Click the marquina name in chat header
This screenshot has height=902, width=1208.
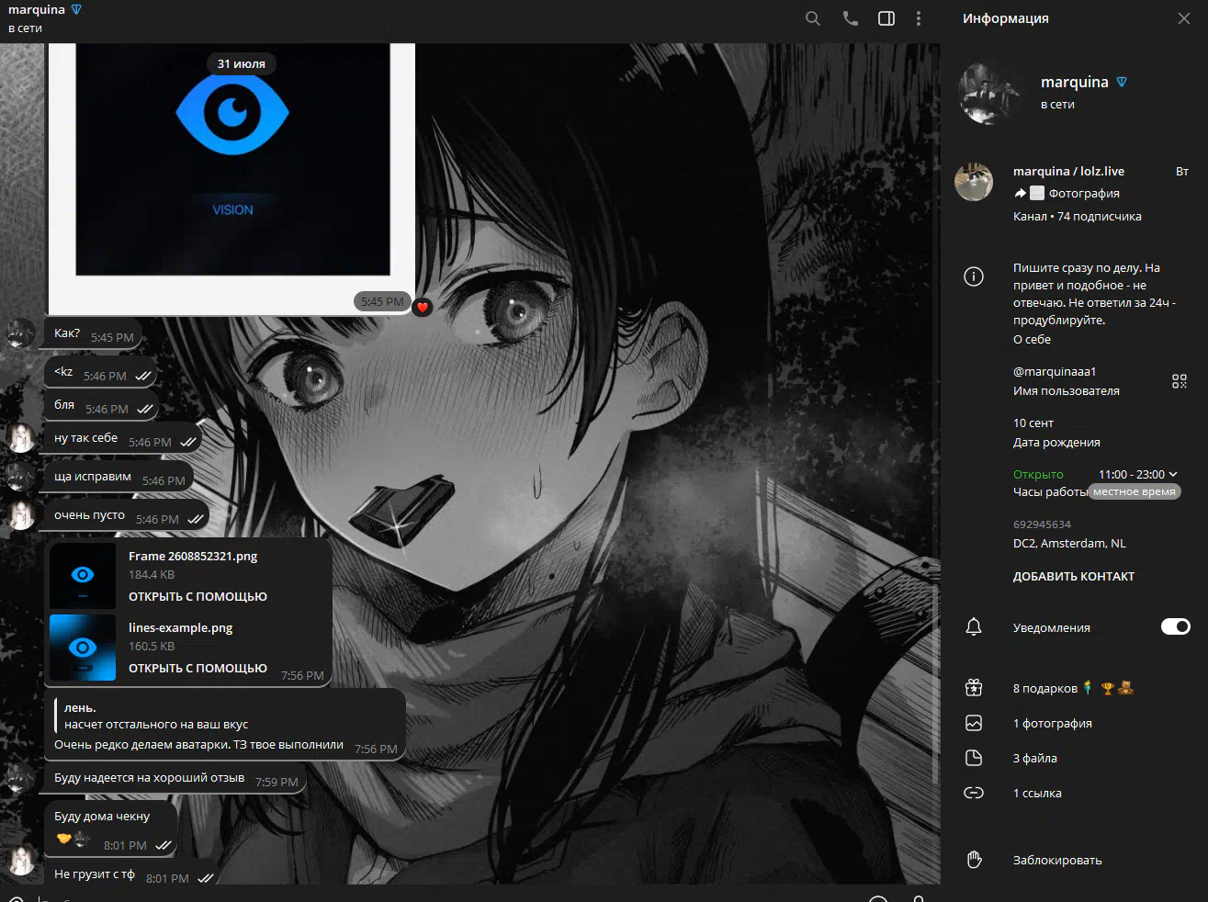point(37,9)
